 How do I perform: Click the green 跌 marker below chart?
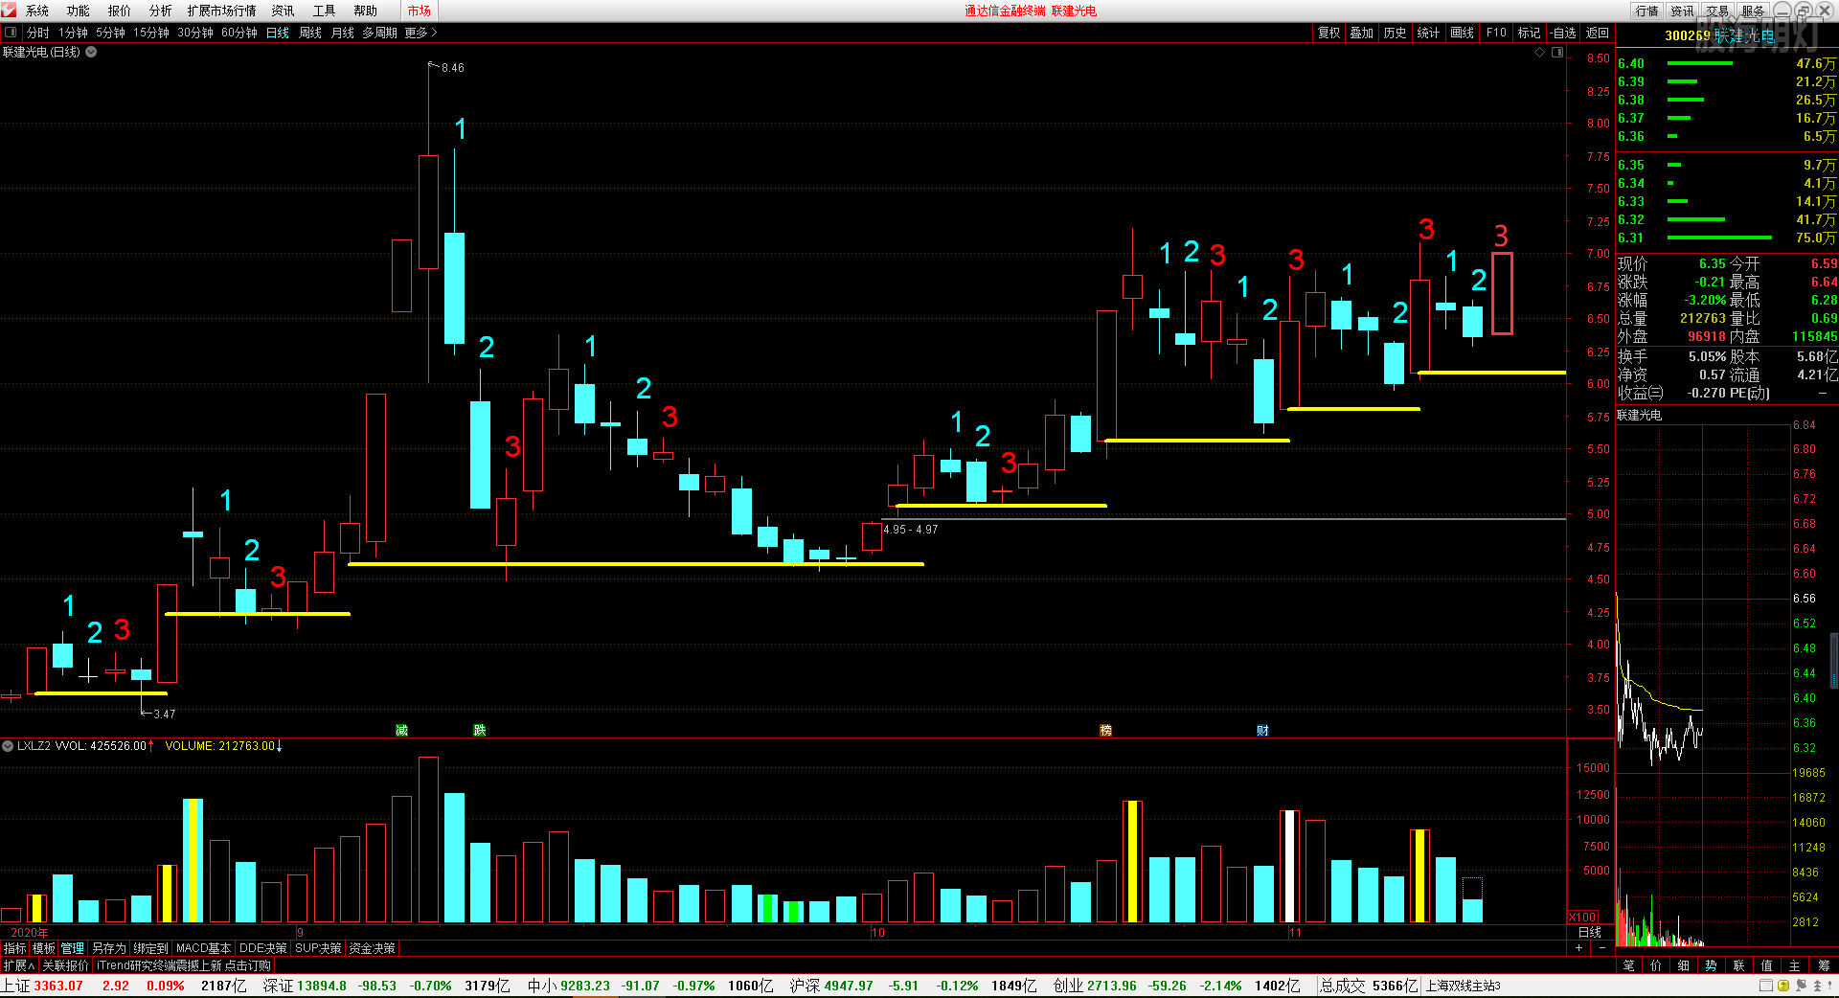click(x=480, y=730)
